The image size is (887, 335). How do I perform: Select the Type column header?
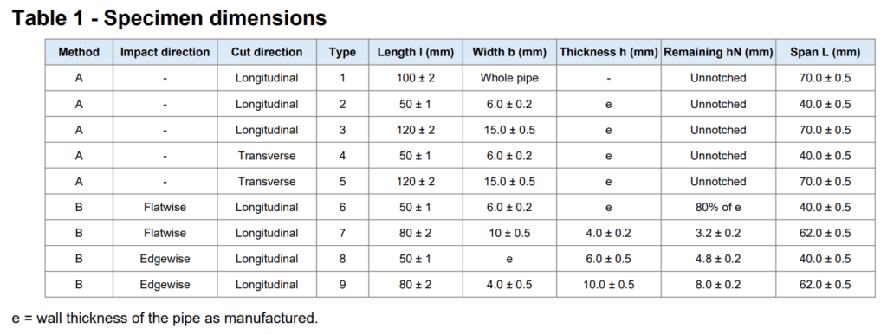[x=342, y=52]
